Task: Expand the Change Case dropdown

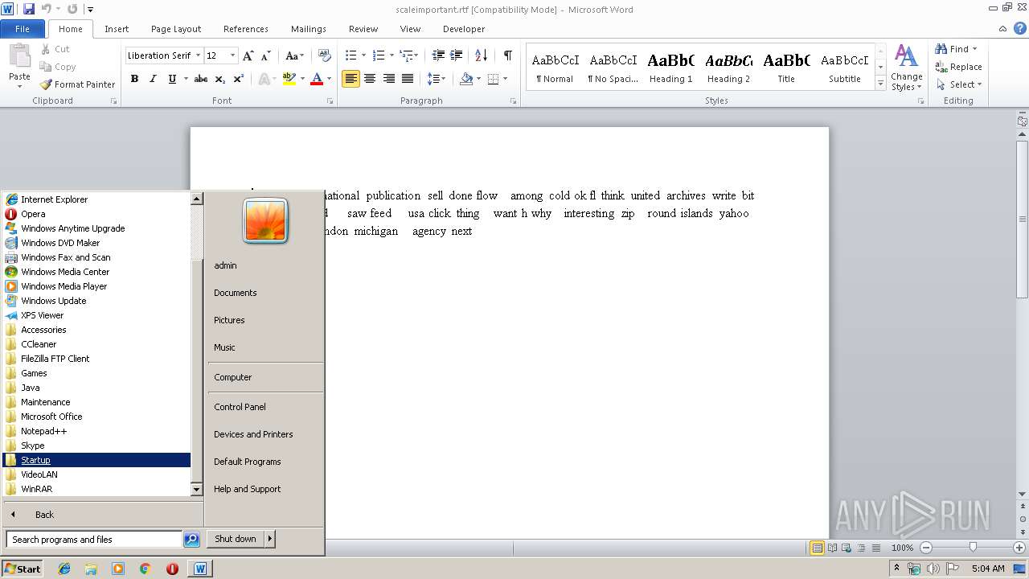Action: pyautogui.click(x=294, y=55)
